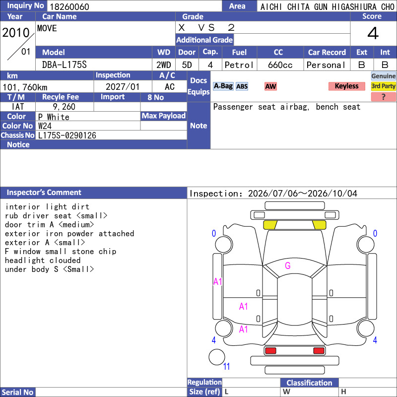Click the comment 'headlight clouded'
The height and width of the screenshot is (397, 397).
43,260
